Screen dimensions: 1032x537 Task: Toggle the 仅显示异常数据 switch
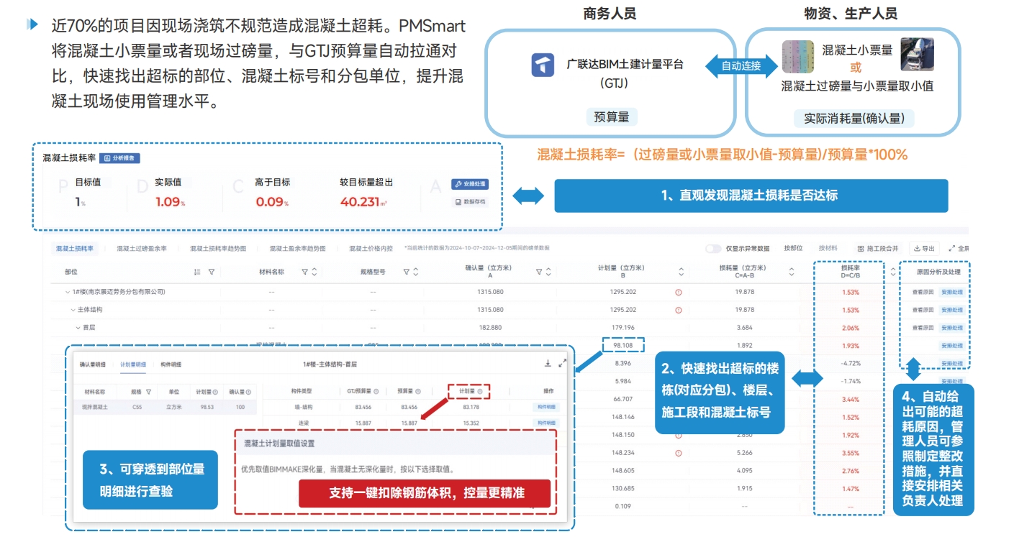pos(712,249)
